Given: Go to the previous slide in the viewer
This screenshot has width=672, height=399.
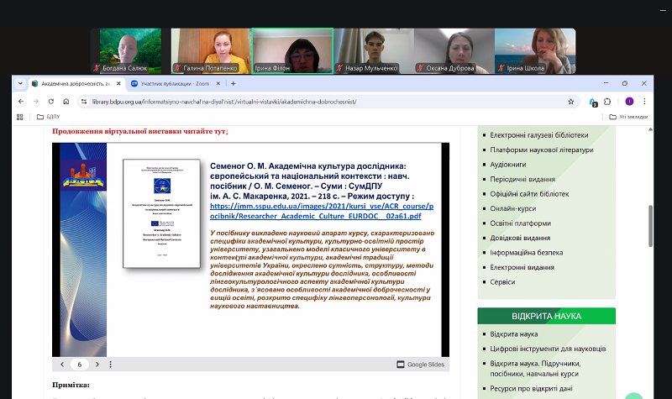Looking at the screenshot, I should coord(62,365).
